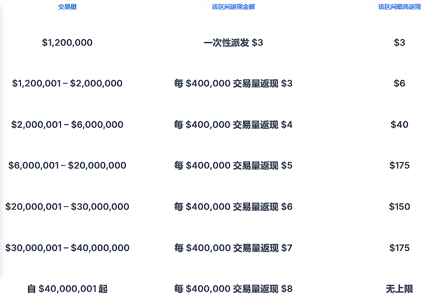Click the 交易量 column header

pyautogui.click(x=67, y=7)
